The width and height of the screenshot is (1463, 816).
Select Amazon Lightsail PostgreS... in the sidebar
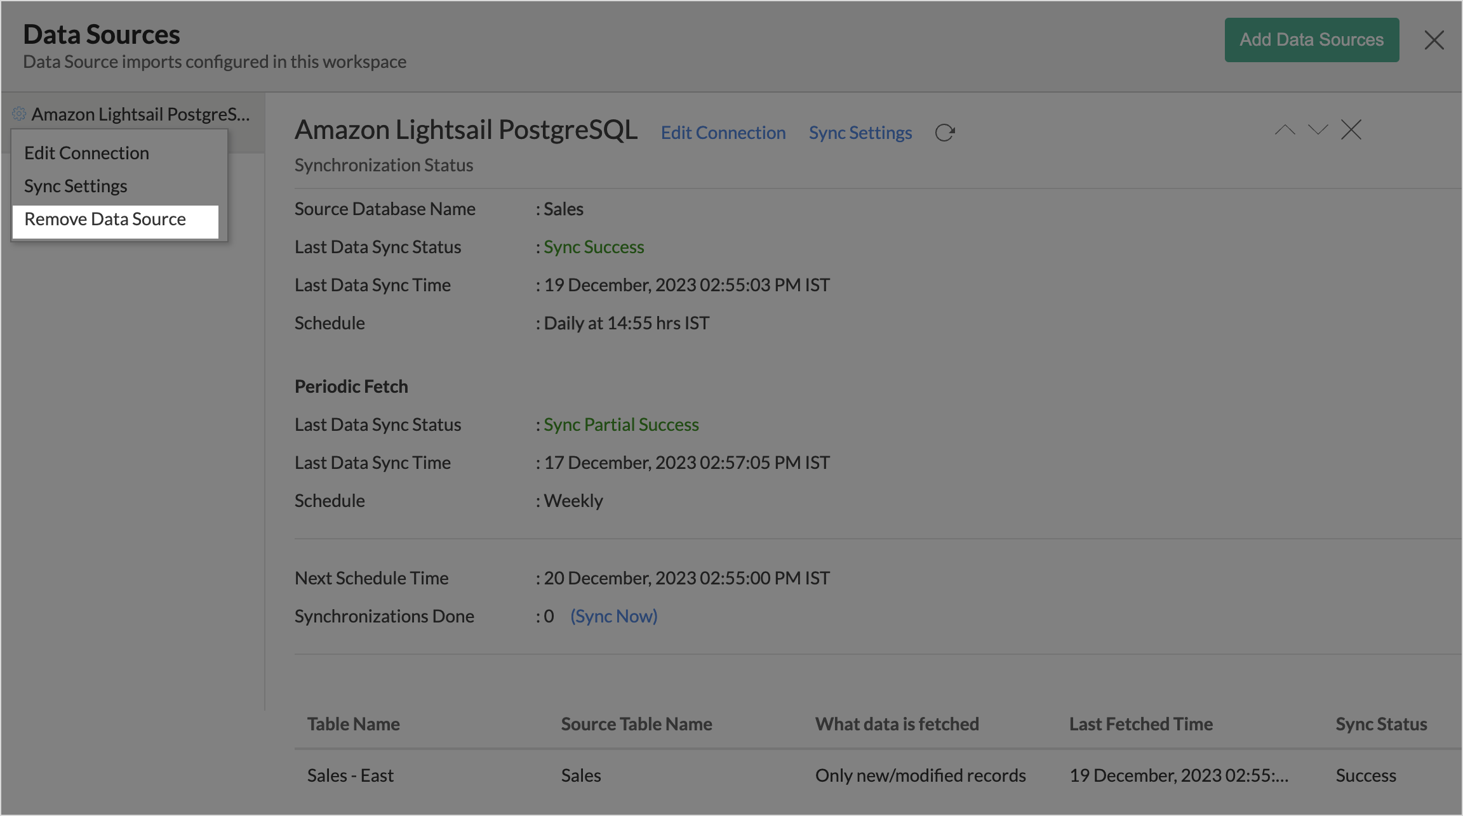140,115
